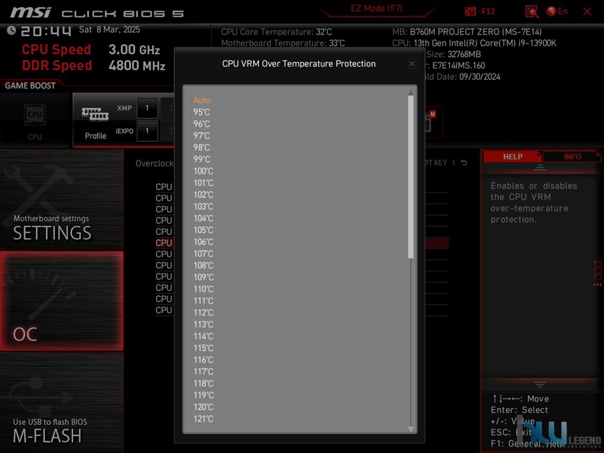The height and width of the screenshot is (453, 604).
Task: Click the list scrollbar up arrow
Action: (x=411, y=92)
